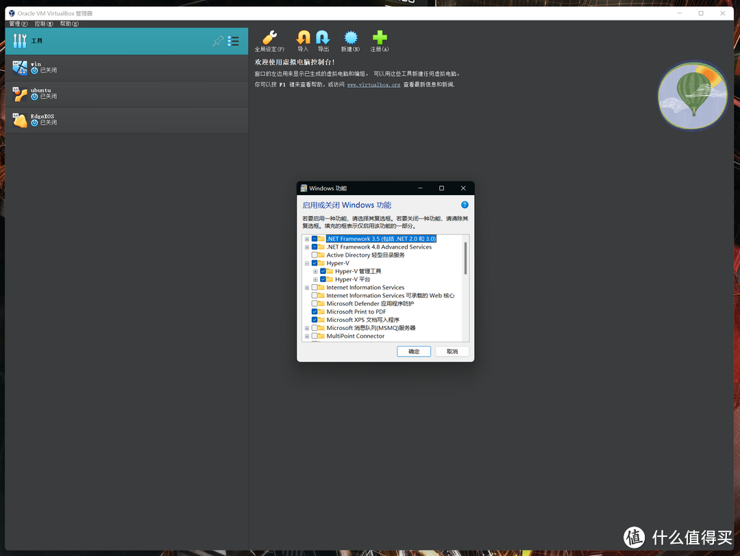
Task: Select the EdgeXOS virtual machine icon
Action: tap(20, 121)
